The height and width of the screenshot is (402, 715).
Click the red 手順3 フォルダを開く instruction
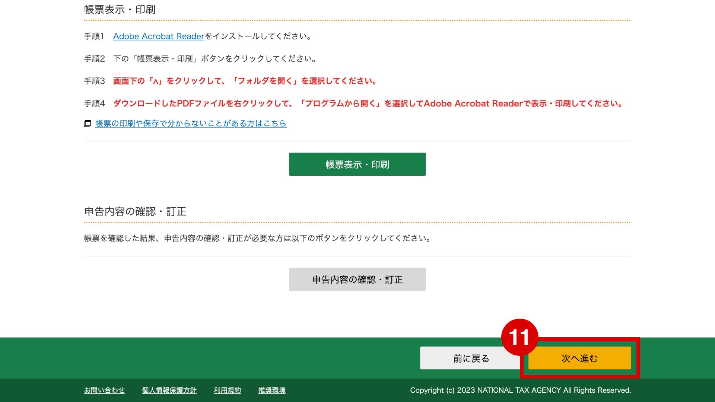click(x=245, y=81)
